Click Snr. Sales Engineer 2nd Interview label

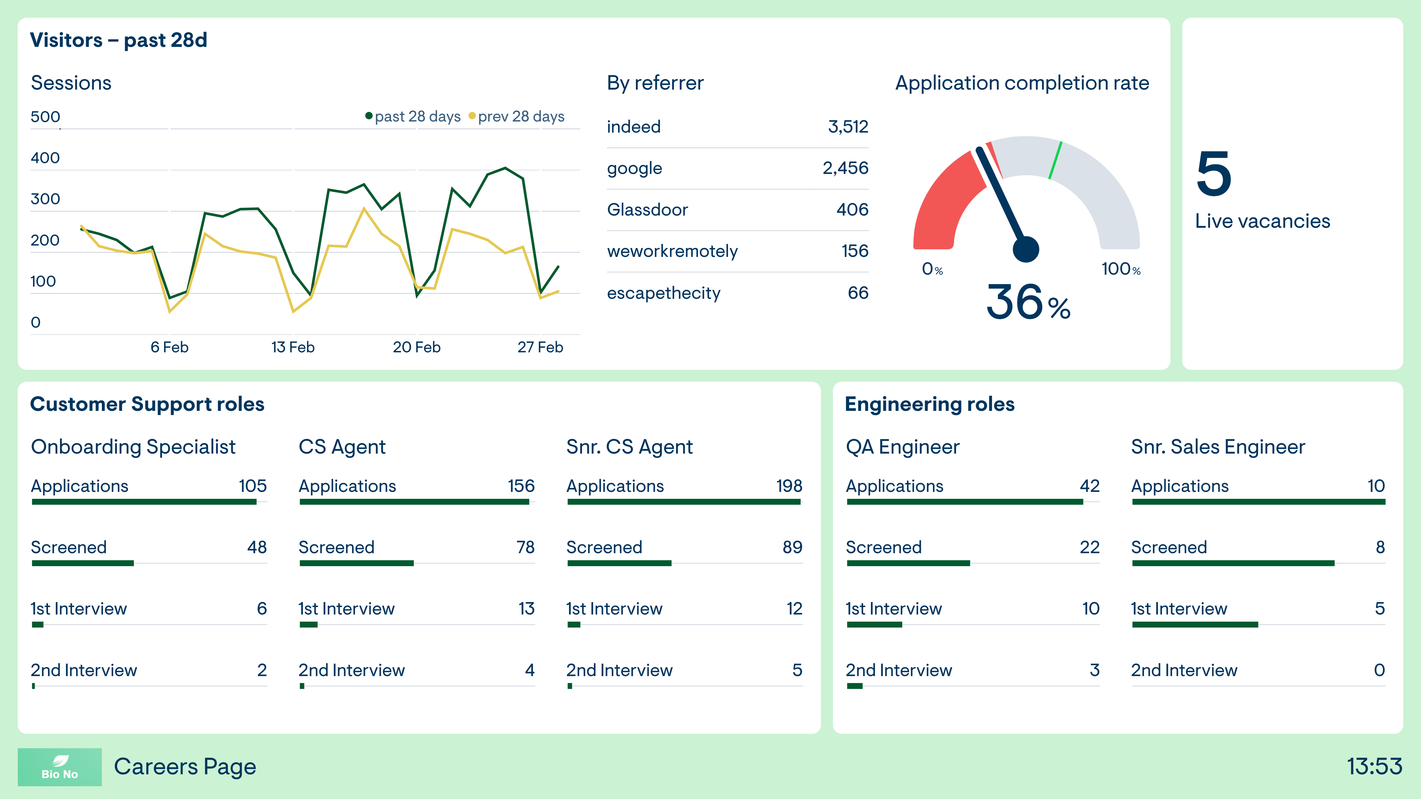point(1184,671)
